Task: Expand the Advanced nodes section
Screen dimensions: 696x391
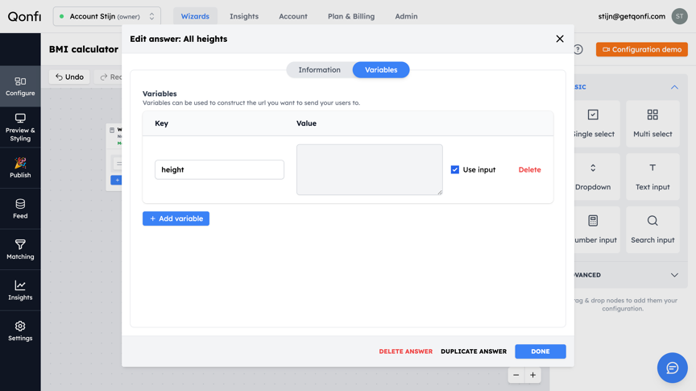Action: (x=674, y=275)
